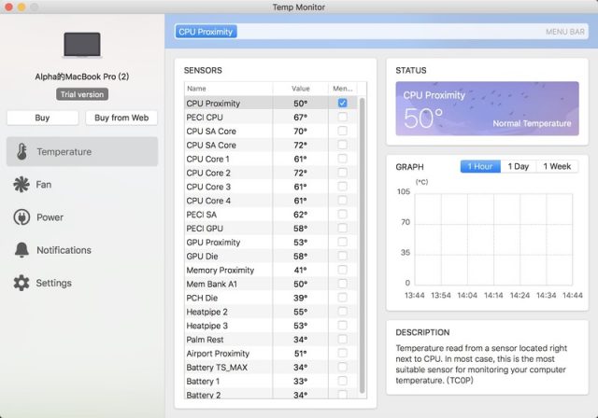598x418 pixels.
Task: Open the Power plug icon
Action: point(21,217)
